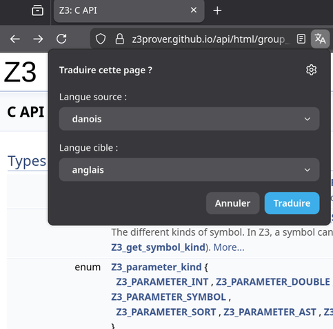Viewport: 333px width, 329px height.
Task: Open a new browser tab
Action: pyautogui.click(x=217, y=10)
